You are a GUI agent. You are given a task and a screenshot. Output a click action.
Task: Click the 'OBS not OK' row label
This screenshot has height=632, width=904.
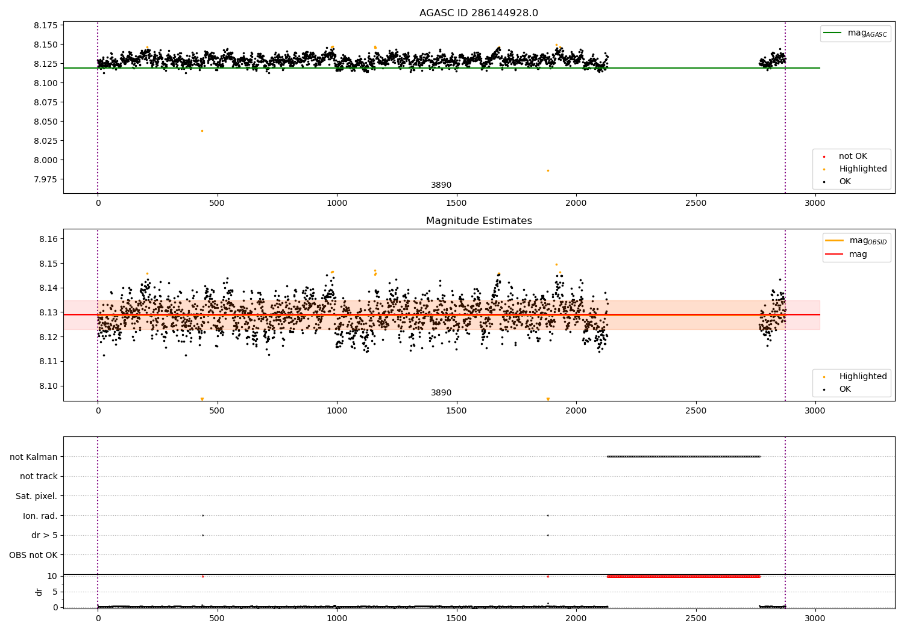(x=34, y=555)
